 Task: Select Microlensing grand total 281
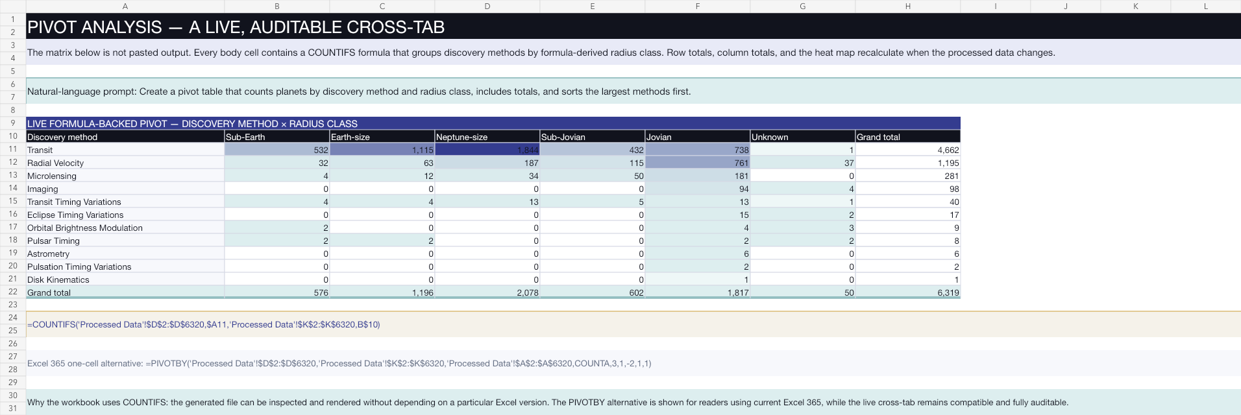(908, 176)
